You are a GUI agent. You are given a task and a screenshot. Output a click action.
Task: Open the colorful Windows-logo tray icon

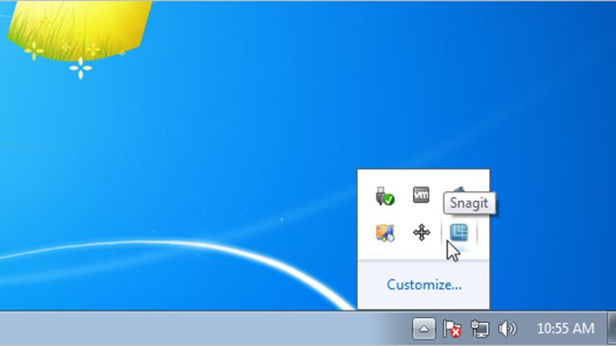pos(385,233)
